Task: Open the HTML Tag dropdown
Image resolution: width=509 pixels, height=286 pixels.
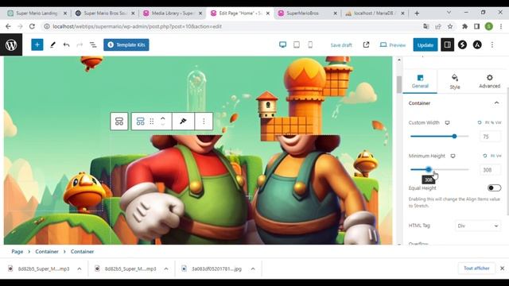Action: point(478,226)
